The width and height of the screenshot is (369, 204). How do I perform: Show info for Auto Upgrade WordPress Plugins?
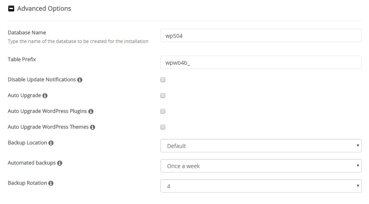(91, 112)
